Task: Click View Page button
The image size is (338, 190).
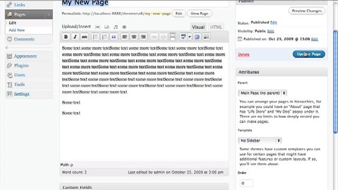Action: (x=200, y=13)
